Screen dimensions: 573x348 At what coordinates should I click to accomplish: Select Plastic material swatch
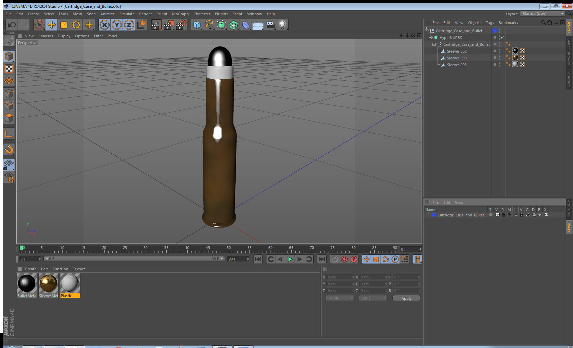(70, 283)
